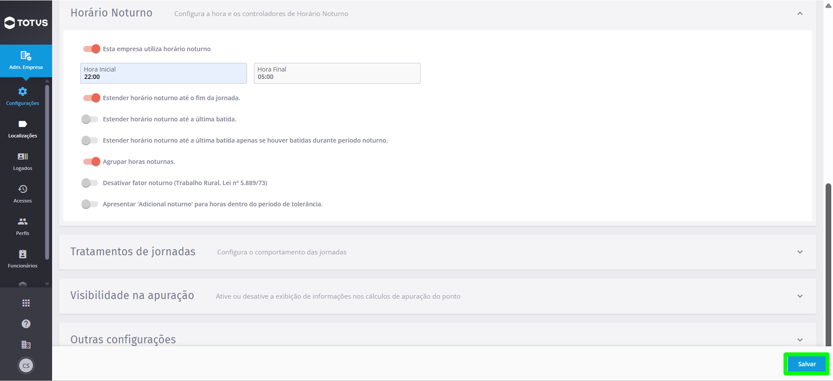Click the Hora Inicial field
Screen dimensions: 833x381
(x=164, y=73)
